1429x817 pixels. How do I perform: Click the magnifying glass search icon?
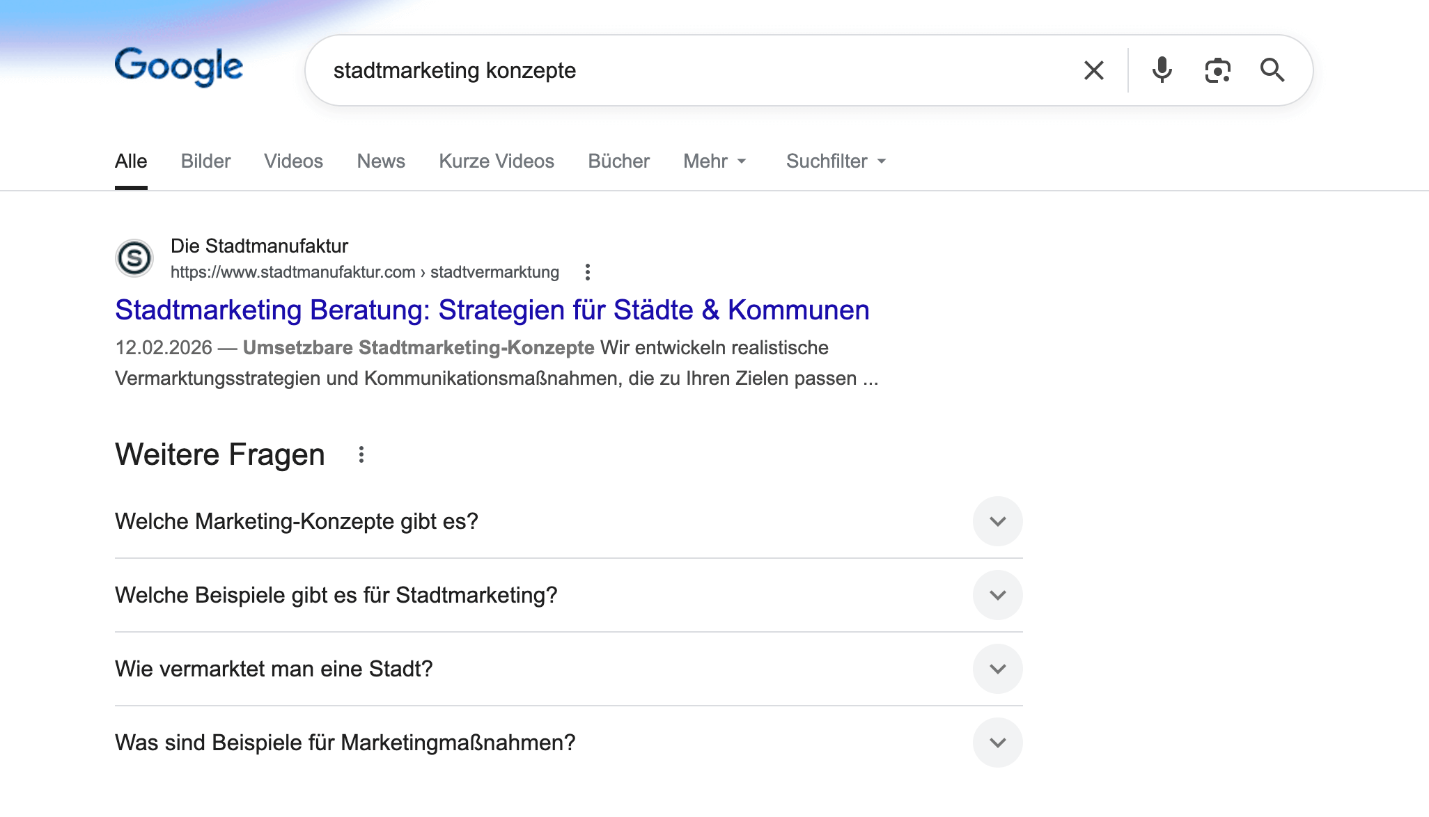1272,70
